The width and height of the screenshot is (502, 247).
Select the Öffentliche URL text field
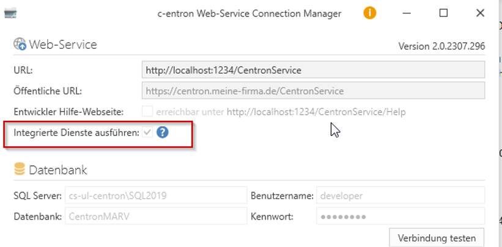313,91
